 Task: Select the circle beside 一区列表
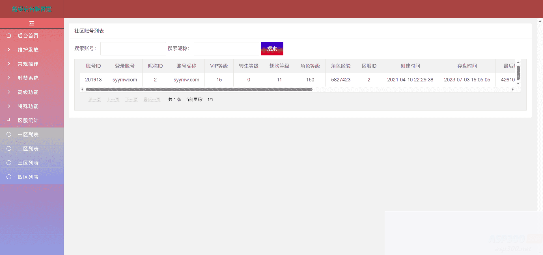point(9,134)
